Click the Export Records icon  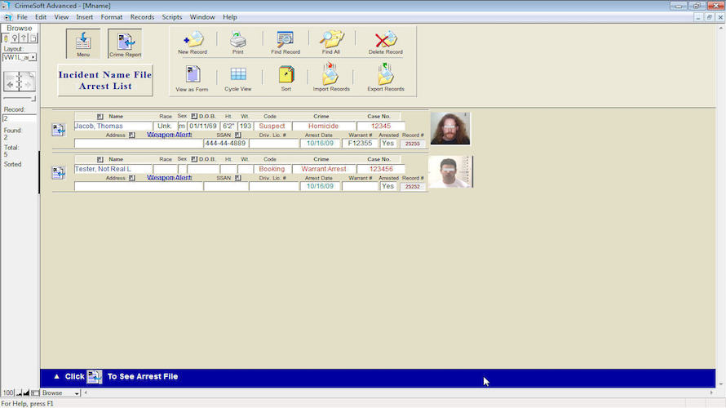(x=385, y=77)
